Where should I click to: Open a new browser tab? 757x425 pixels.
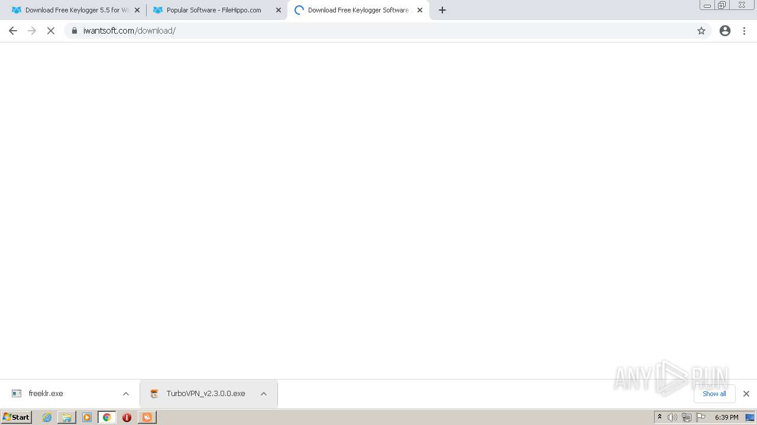442,10
